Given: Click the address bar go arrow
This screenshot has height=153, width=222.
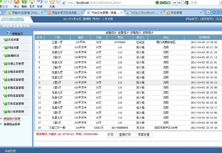Looking at the screenshot, I should pos(180,3).
